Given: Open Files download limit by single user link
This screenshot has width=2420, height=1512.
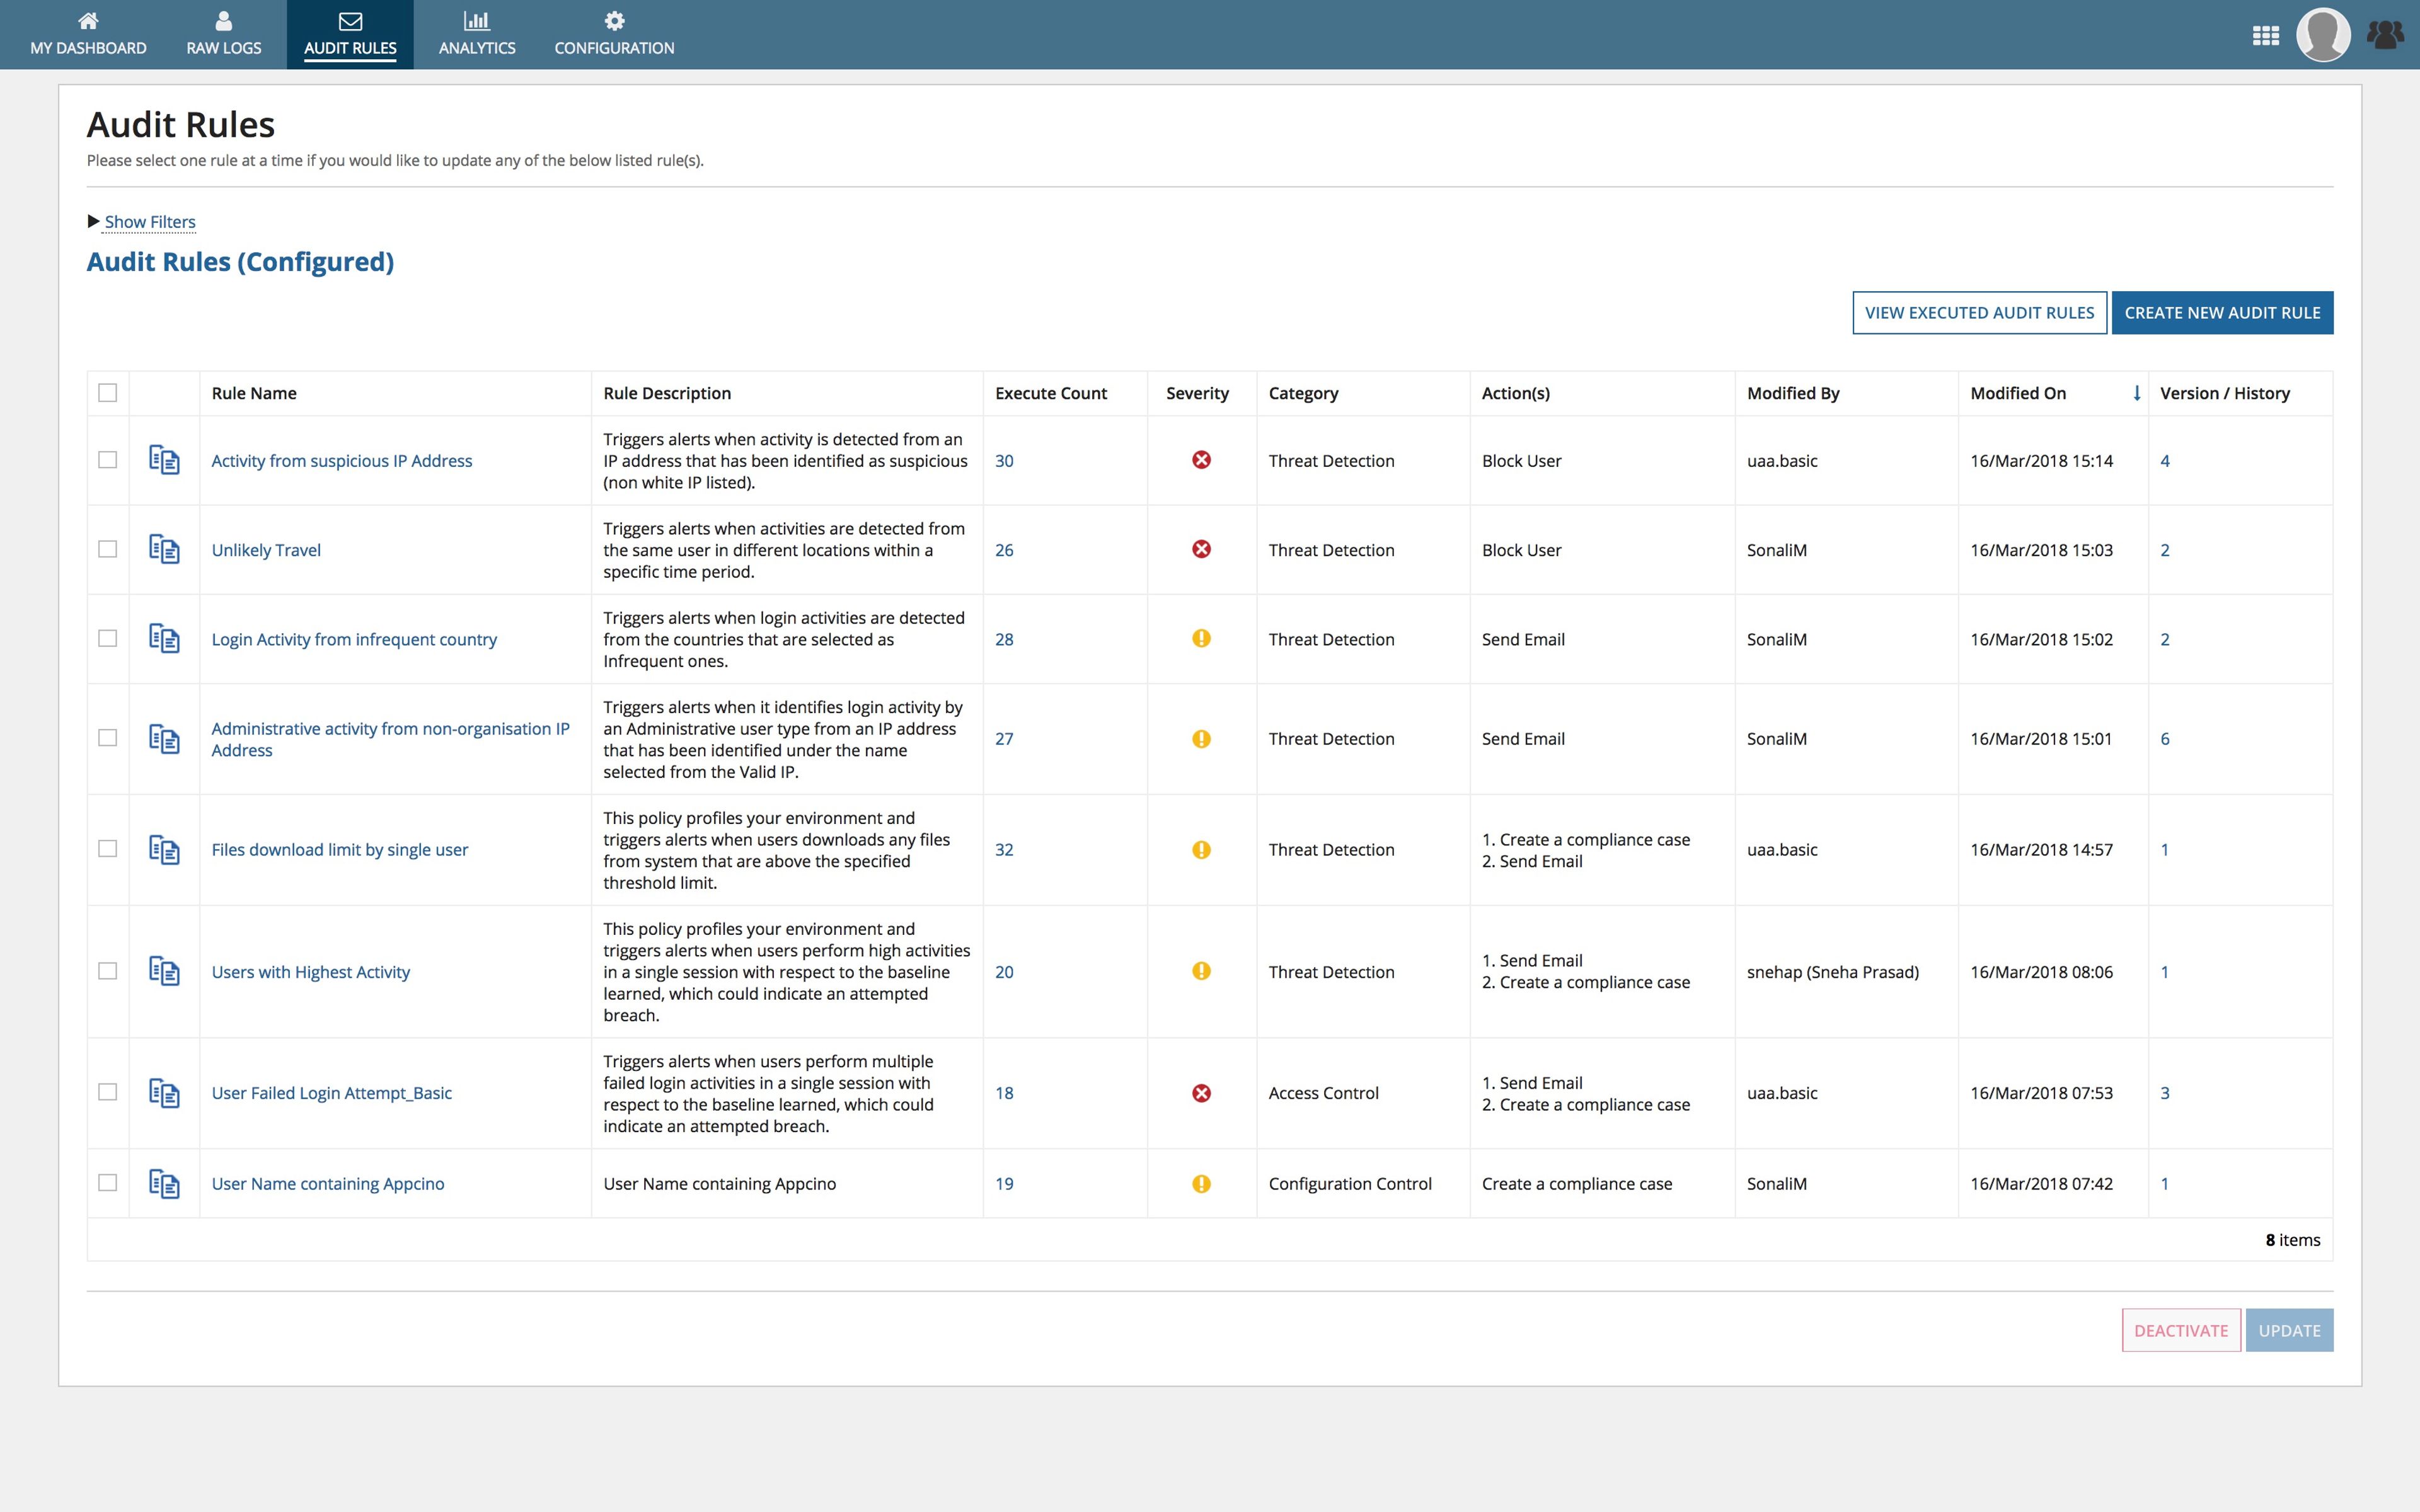Looking at the screenshot, I should (340, 850).
